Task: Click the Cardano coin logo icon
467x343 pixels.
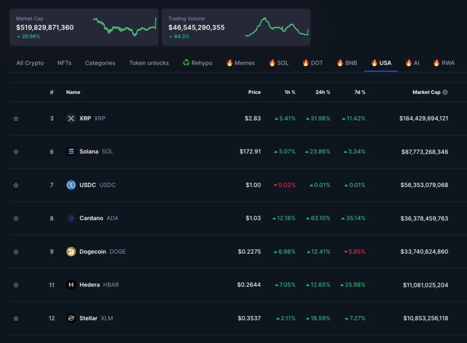Action: [71, 218]
